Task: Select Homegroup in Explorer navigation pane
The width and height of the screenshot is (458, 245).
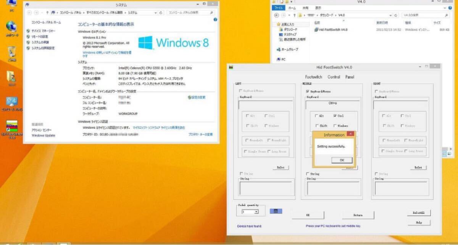Action: pos(288,50)
